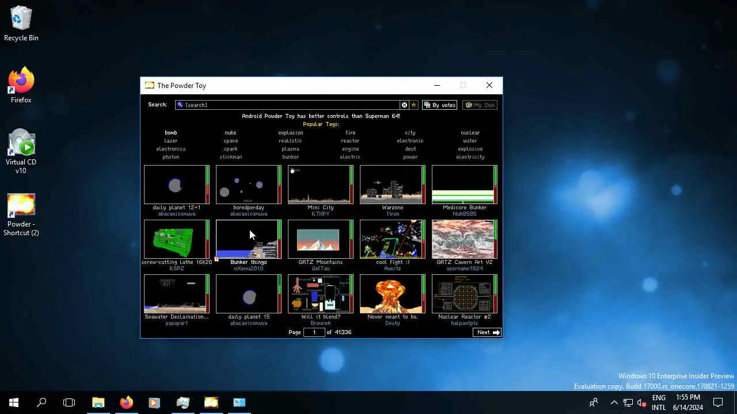
Task: Select the explosion tag
Action: click(x=291, y=133)
